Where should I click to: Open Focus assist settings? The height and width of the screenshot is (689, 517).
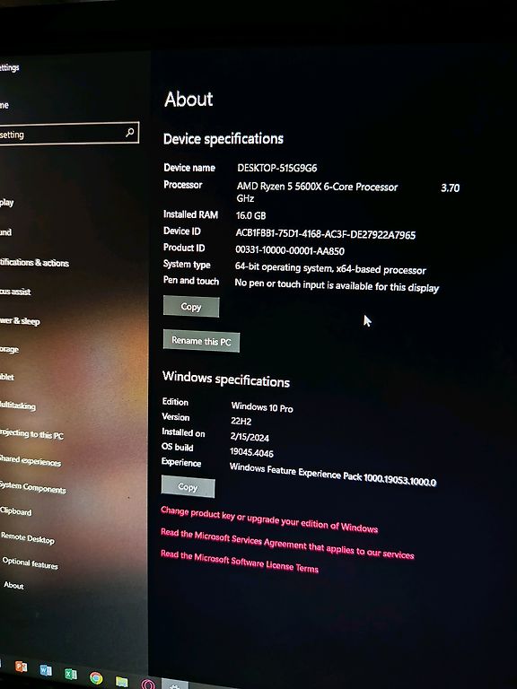pyautogui.click(x=15, y=292)
